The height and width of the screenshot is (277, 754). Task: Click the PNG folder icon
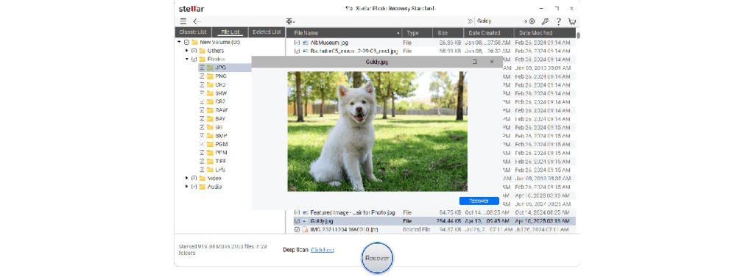point(210,76)
